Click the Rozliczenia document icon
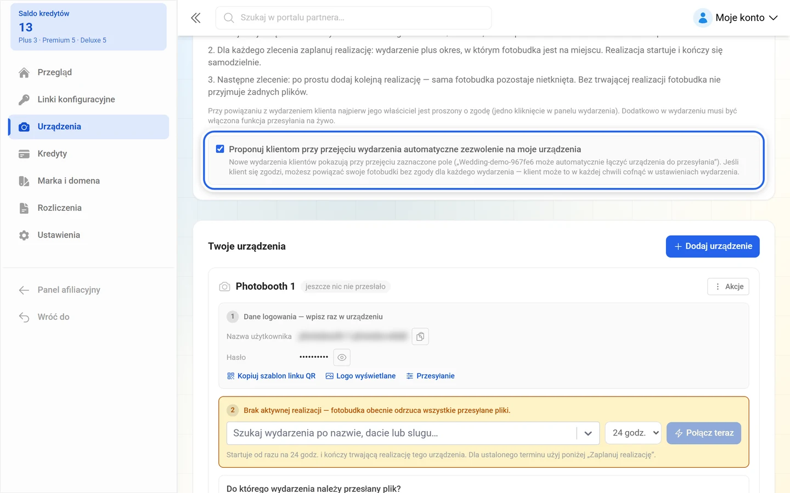790x493 pixels. [x=24, y=208]
